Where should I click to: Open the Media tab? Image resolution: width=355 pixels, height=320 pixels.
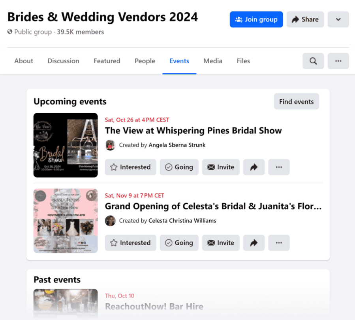click(x=213, y=61)
